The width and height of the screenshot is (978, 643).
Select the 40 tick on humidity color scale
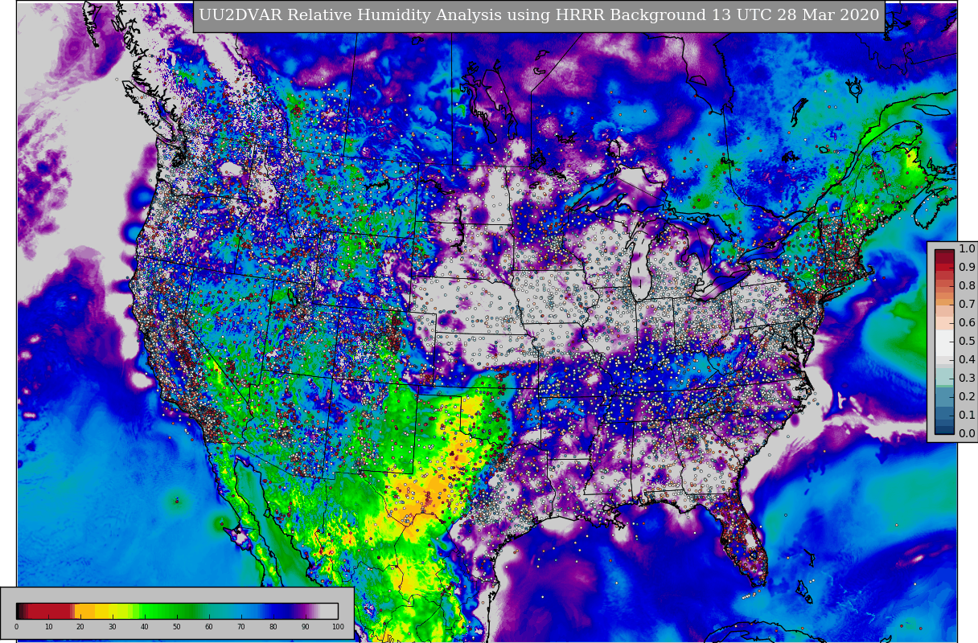pyautogui.click(x=145, y=627)
